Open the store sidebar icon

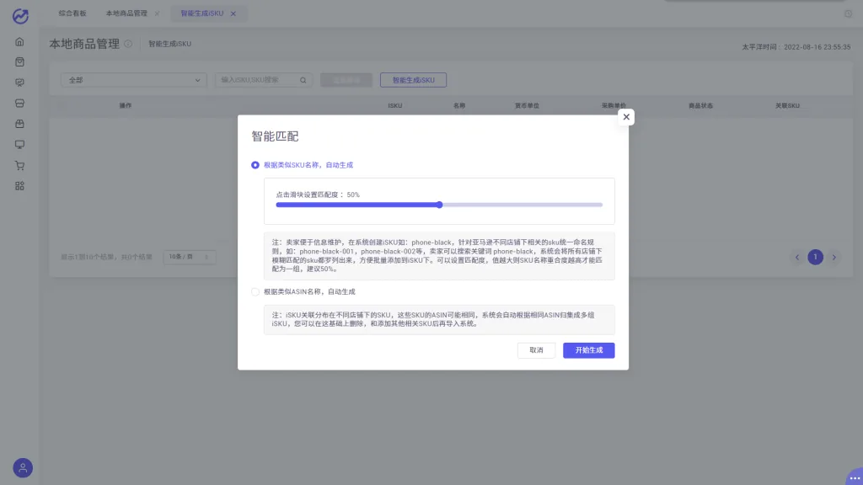tap(20, 104)
